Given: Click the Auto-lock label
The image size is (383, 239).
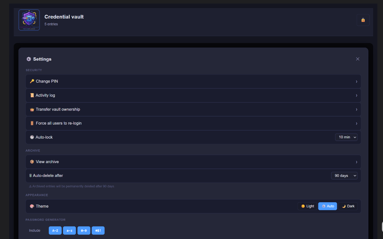Looking at the screenshot, I should pyautogui.click(x=44, y=137).
